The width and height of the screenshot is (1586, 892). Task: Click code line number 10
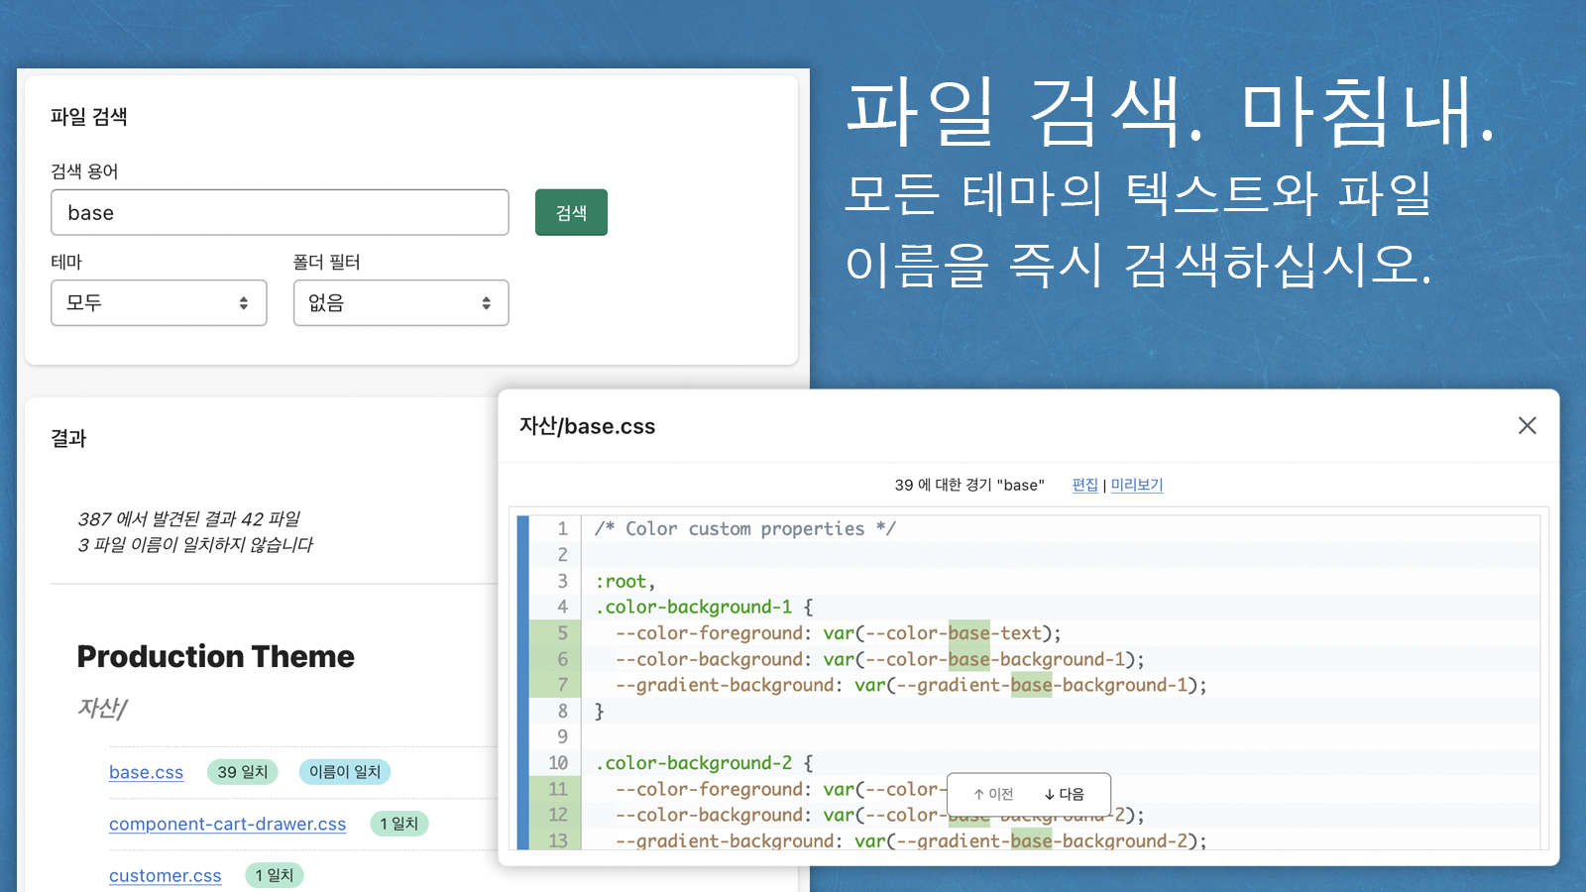click(x=558, y=763)
